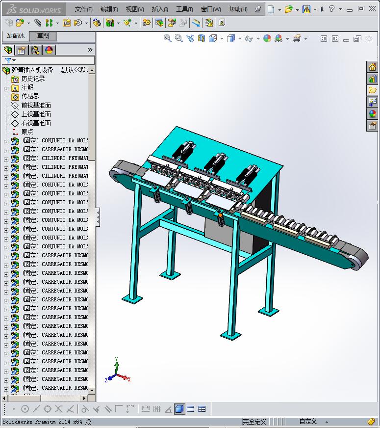This screenshot has height=428, width=380.
Task: Select the 原点 origin item
Action: point(27,132)
